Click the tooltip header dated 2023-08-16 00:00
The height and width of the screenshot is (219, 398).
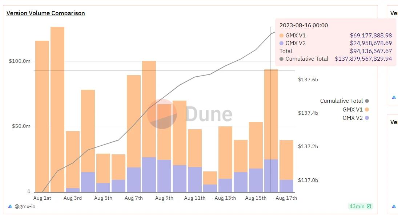click(x=304, y=25)
